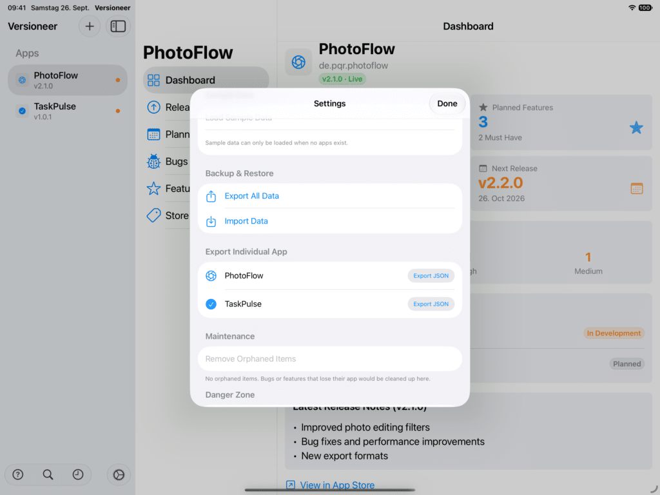Click the PhotoFlow app icon in dashboard header

(x=298, y=62)
